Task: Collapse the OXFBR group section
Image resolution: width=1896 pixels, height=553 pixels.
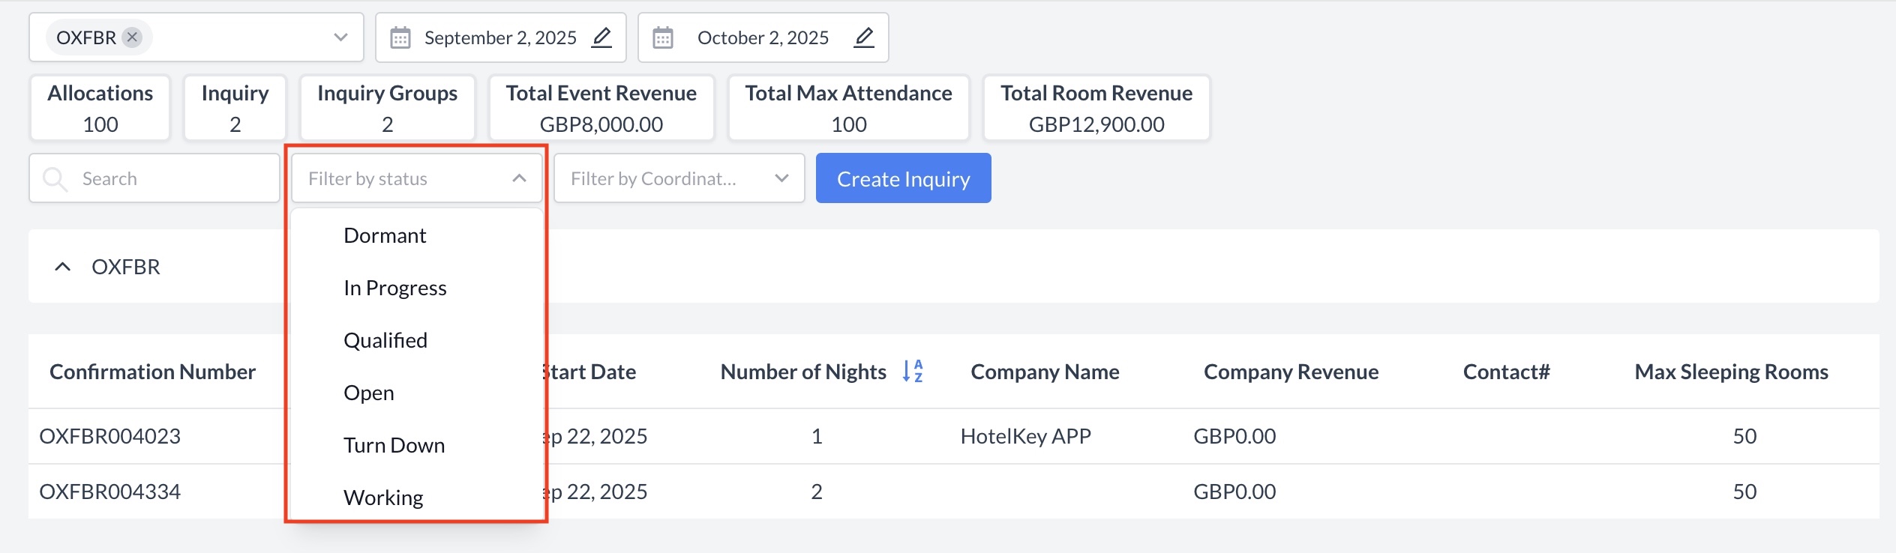Action: 63,267
